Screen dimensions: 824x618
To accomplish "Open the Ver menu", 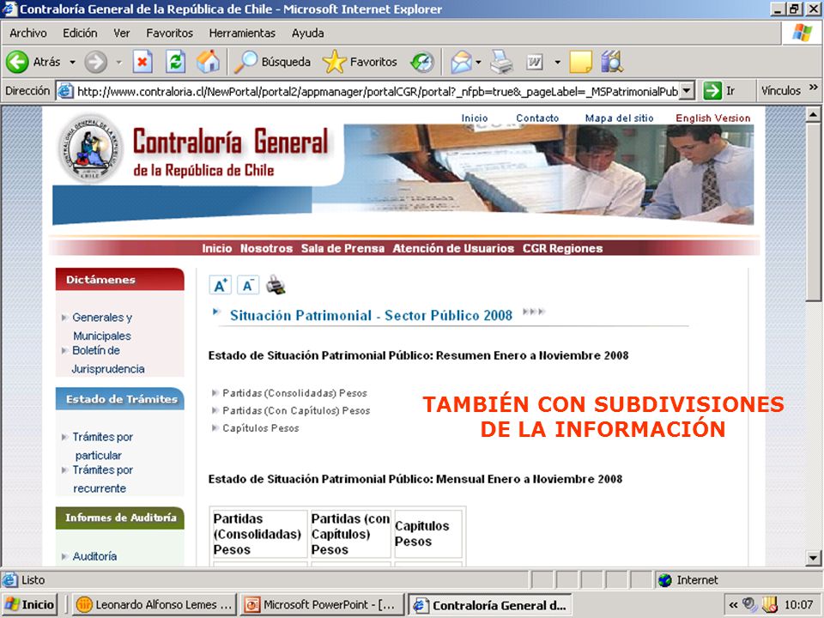I will (121, 33).
